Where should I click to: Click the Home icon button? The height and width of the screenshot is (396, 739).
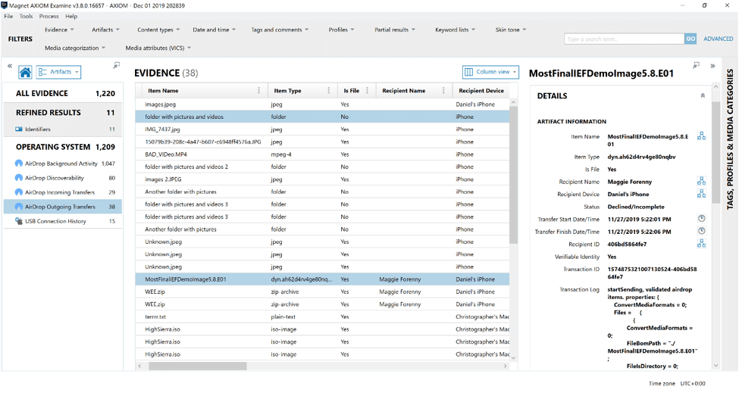25,73
